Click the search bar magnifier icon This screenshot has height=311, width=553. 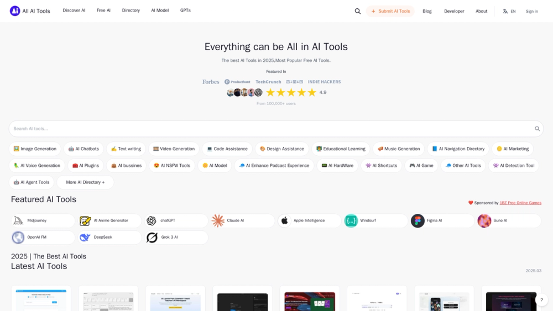pyautogui.click(x=537, y=129)
